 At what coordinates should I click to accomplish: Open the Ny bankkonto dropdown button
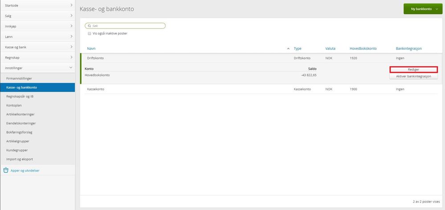pyautogui.click(x=423, y=9)
